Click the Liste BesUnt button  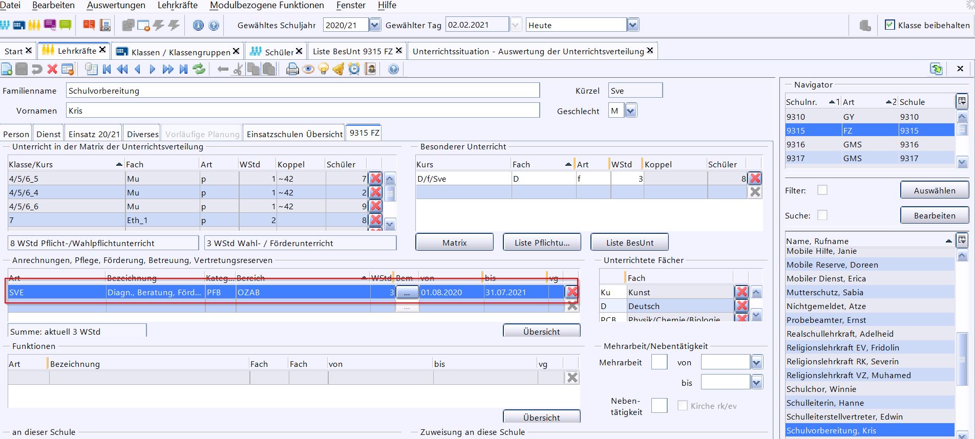[630, 243]
